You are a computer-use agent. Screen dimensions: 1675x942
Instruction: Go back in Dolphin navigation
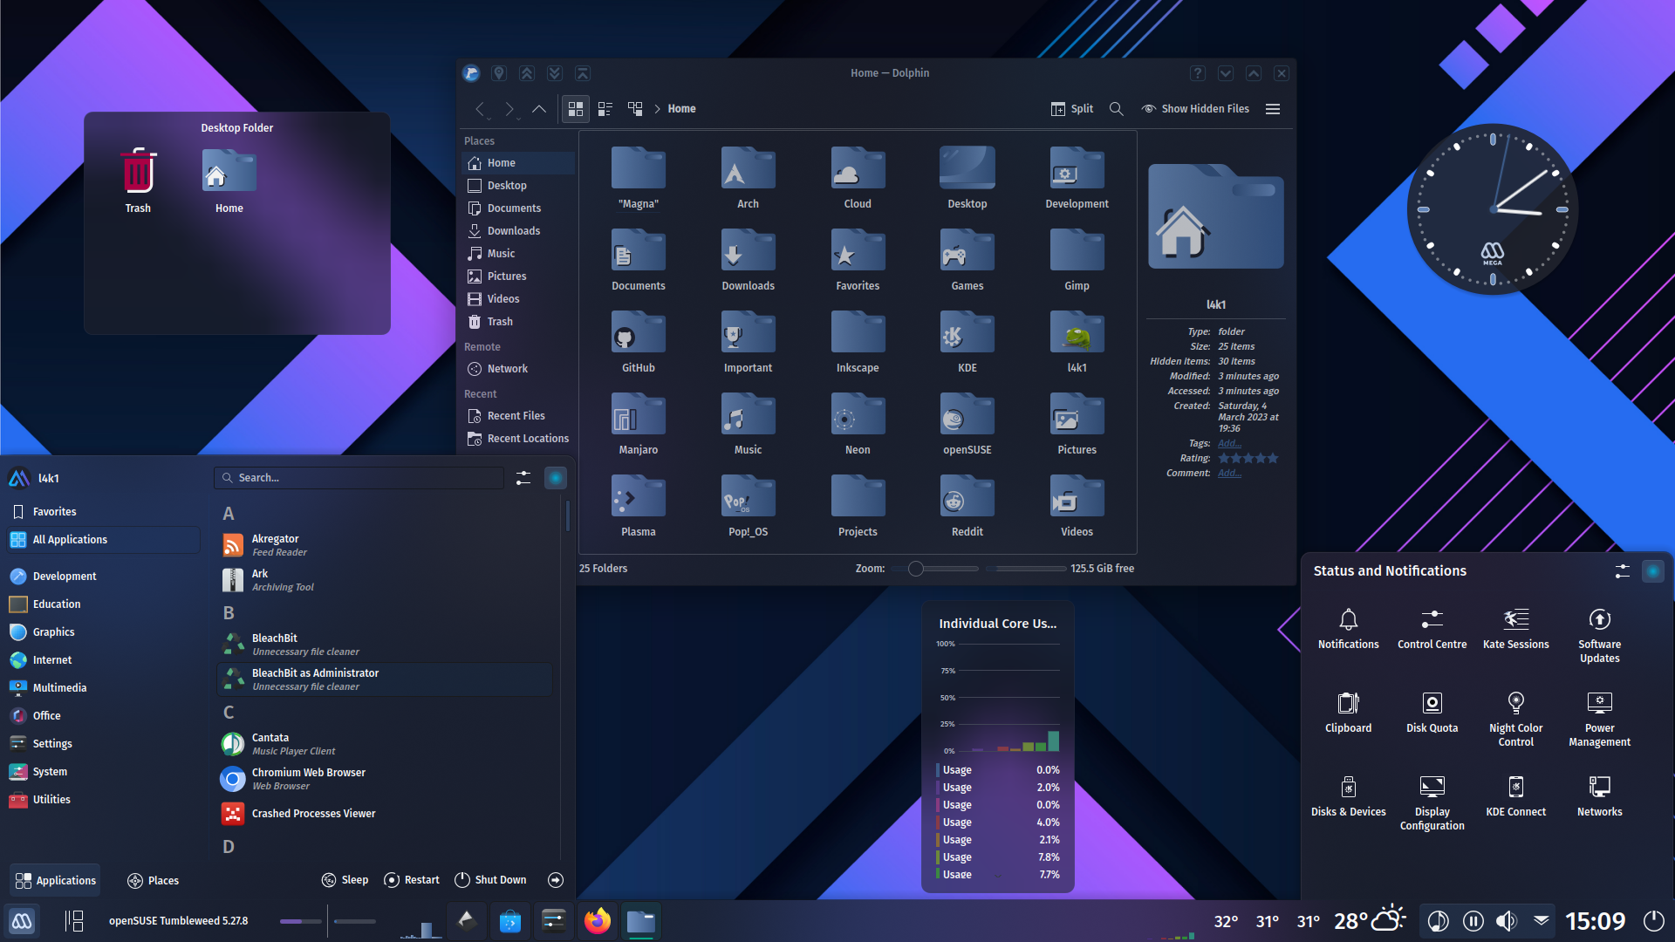(480, 109)
